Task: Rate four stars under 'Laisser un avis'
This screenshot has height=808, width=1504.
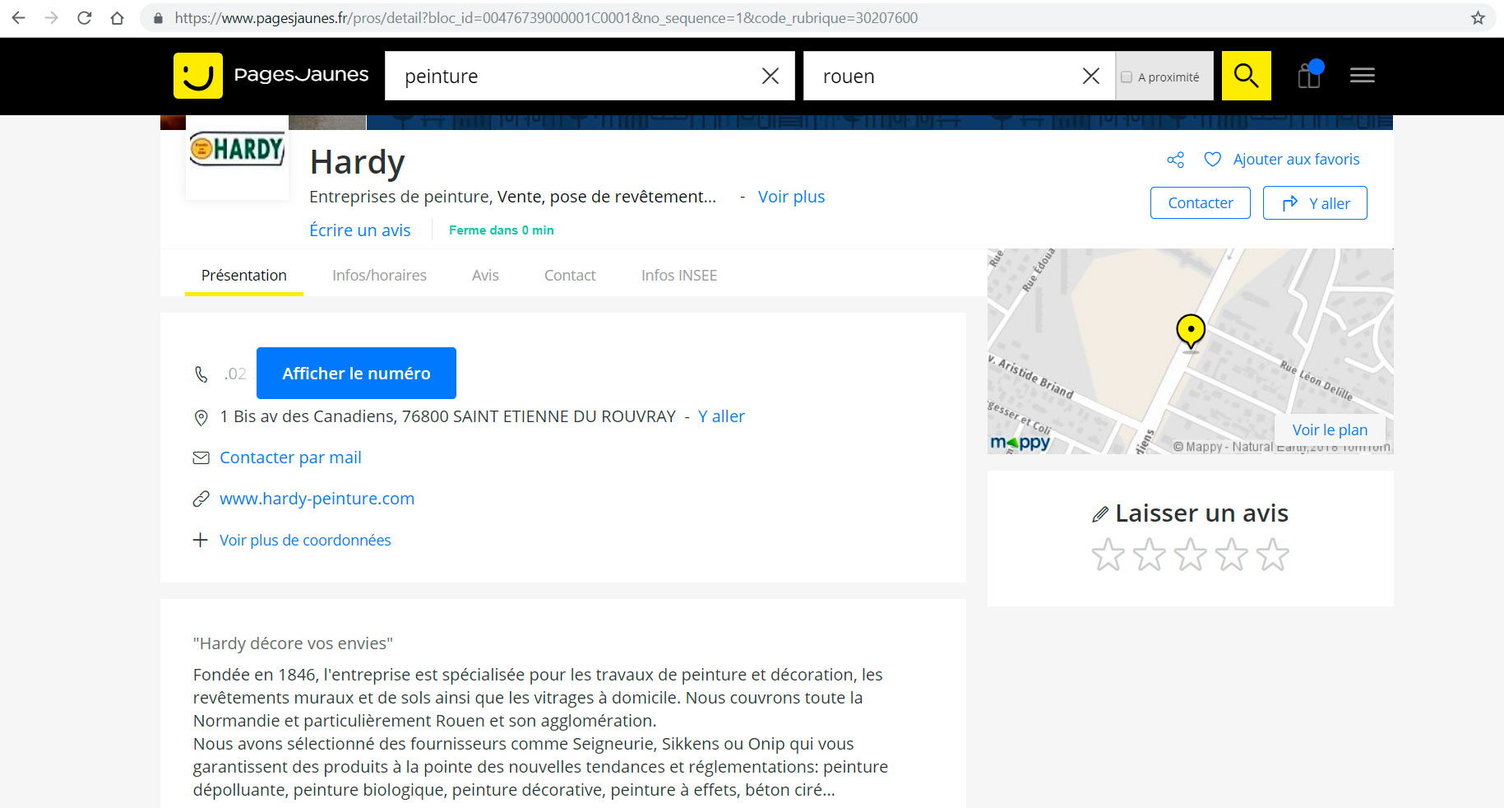Action: (1231, 555)
